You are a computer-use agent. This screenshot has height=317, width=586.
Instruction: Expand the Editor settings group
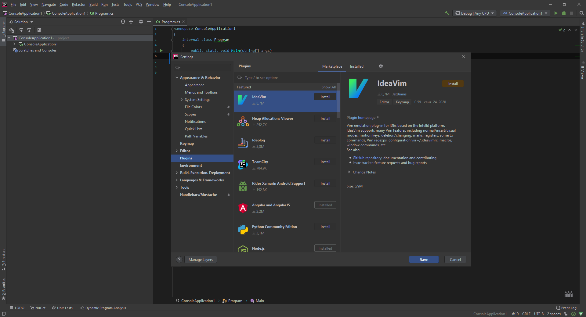click(177, 151)
